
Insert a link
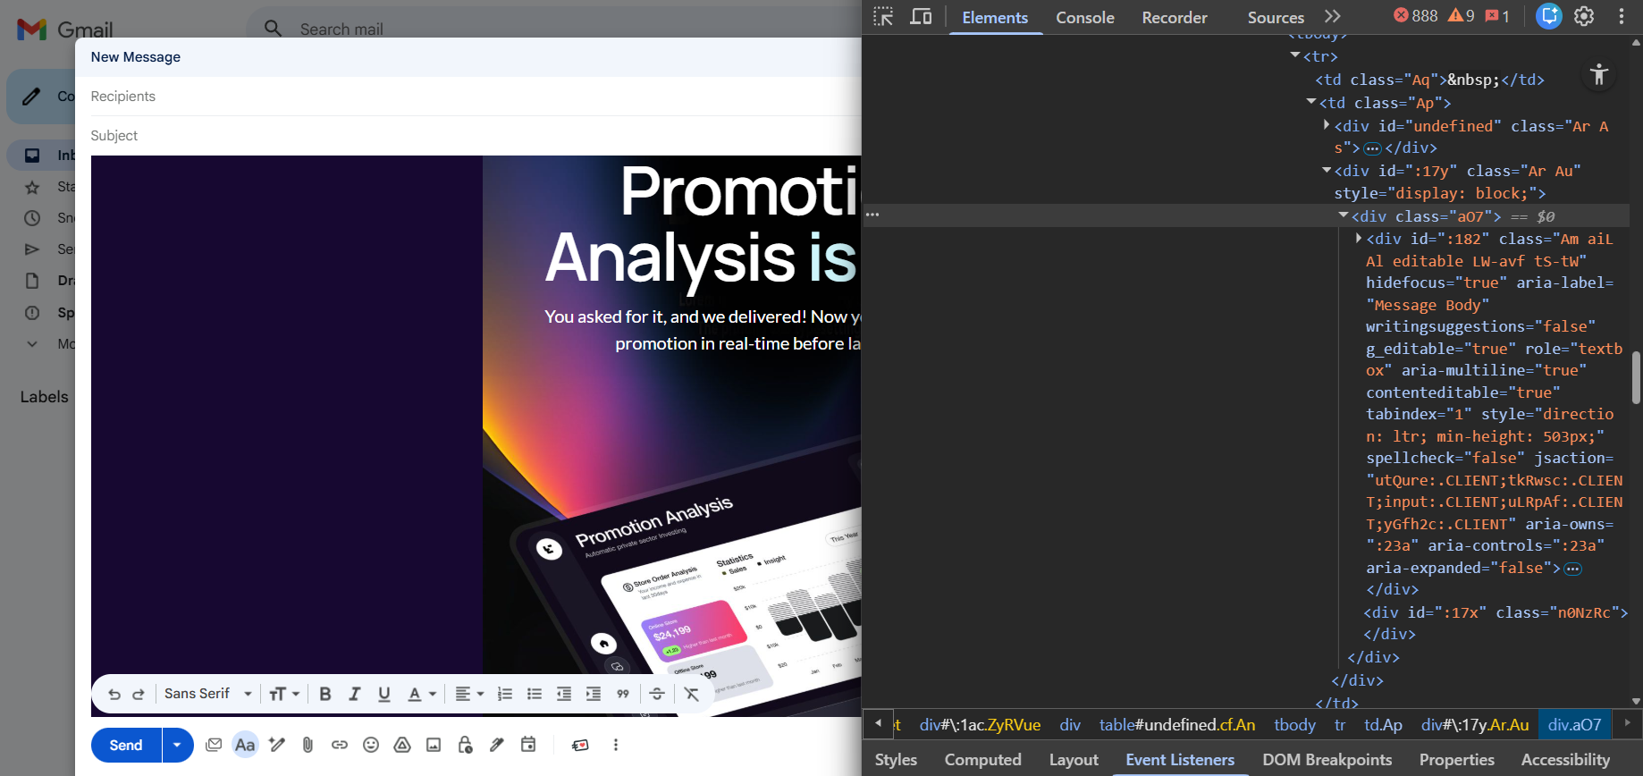coord(340,745)
